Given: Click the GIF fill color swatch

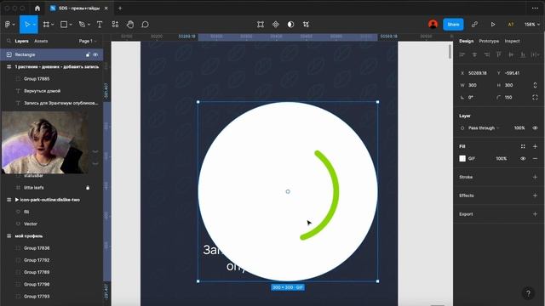Looking at the screenshot, I should [462, 159].
